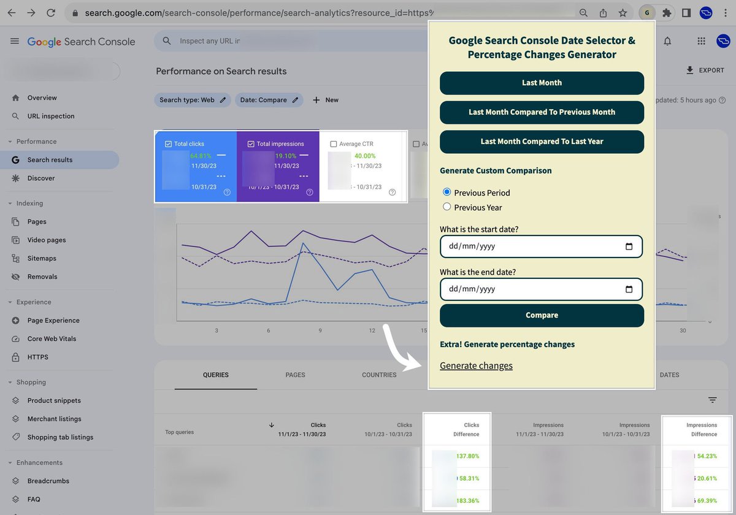The width and height of the screenshot is (736, 515).
Task: Click the browser back arrow
Action: click(12, 13)
